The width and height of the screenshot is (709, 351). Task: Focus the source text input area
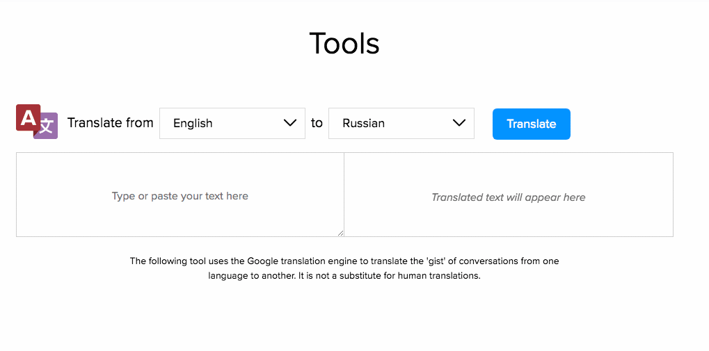pos(180,217)
